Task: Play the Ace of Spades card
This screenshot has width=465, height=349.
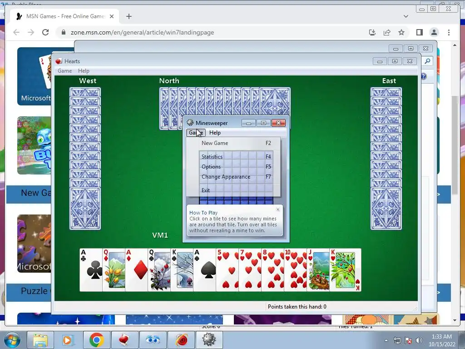Action: [205, 270]
